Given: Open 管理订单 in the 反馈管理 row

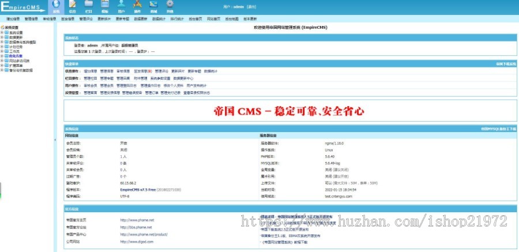Looking at the screenshot, I should 151,93.
